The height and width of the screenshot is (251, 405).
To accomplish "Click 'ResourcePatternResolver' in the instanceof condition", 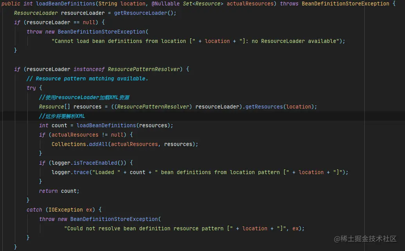I will click(x=143, y=69).
